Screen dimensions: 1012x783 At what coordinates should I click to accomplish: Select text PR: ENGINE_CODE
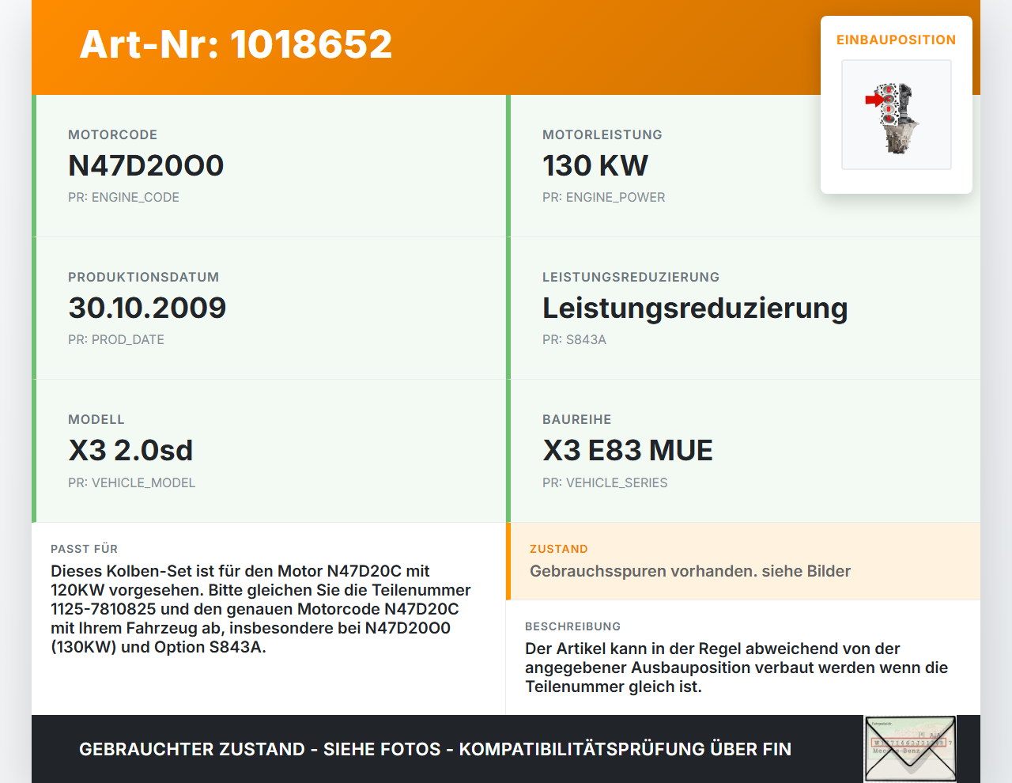click(x=123, y=197)
